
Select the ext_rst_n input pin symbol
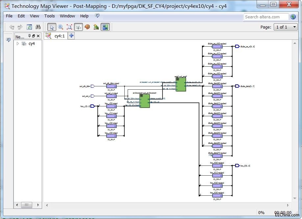(93, 96)
